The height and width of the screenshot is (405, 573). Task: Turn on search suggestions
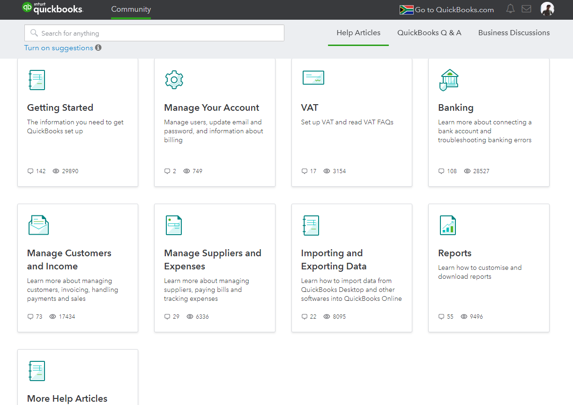[x=59, y=48]
